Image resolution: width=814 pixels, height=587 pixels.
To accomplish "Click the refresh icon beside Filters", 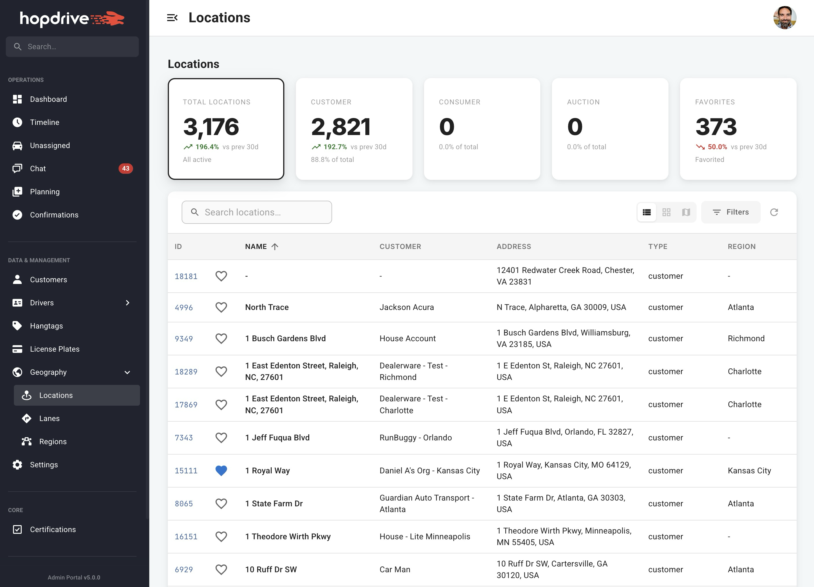I will tap(774, 213).
